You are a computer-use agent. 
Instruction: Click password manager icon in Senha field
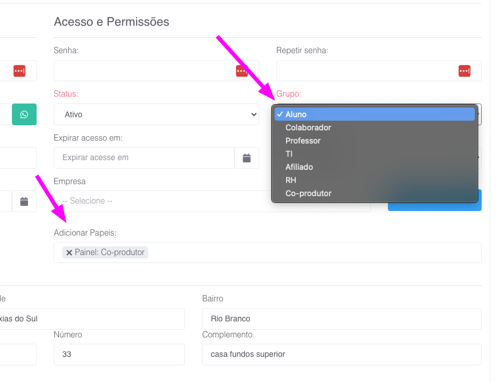(x=241, y=71)
